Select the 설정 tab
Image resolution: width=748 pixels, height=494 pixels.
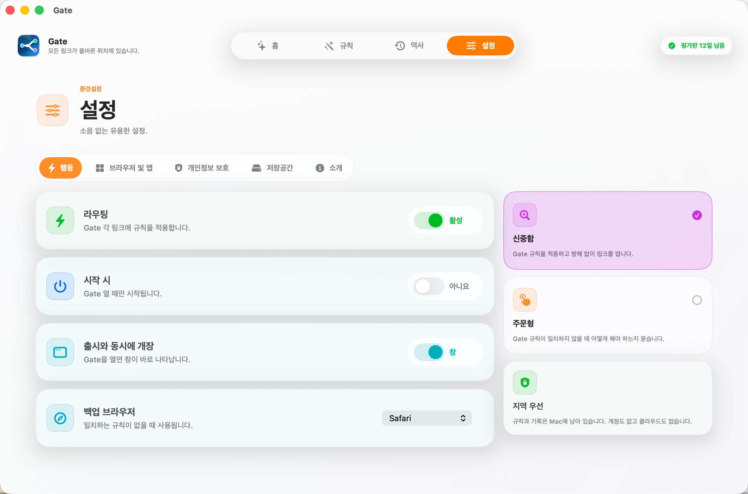click(480, 46)
